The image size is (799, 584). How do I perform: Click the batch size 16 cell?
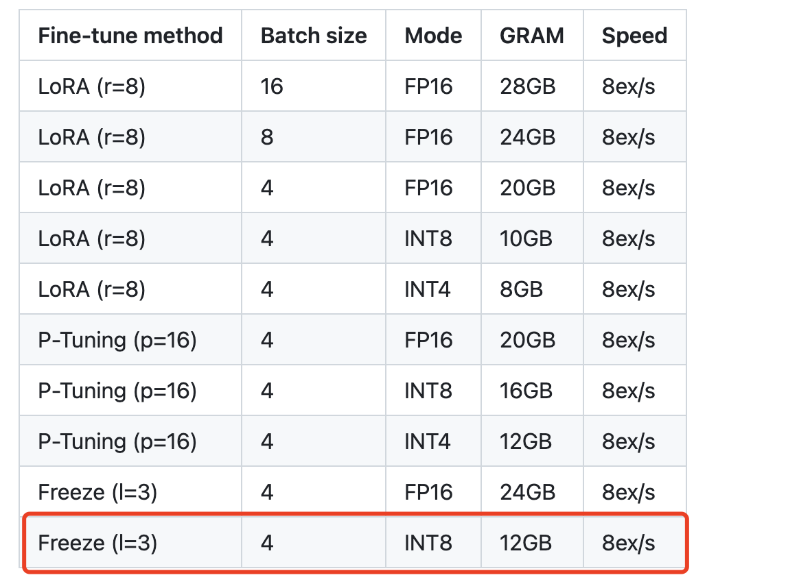tap(272, 86)
